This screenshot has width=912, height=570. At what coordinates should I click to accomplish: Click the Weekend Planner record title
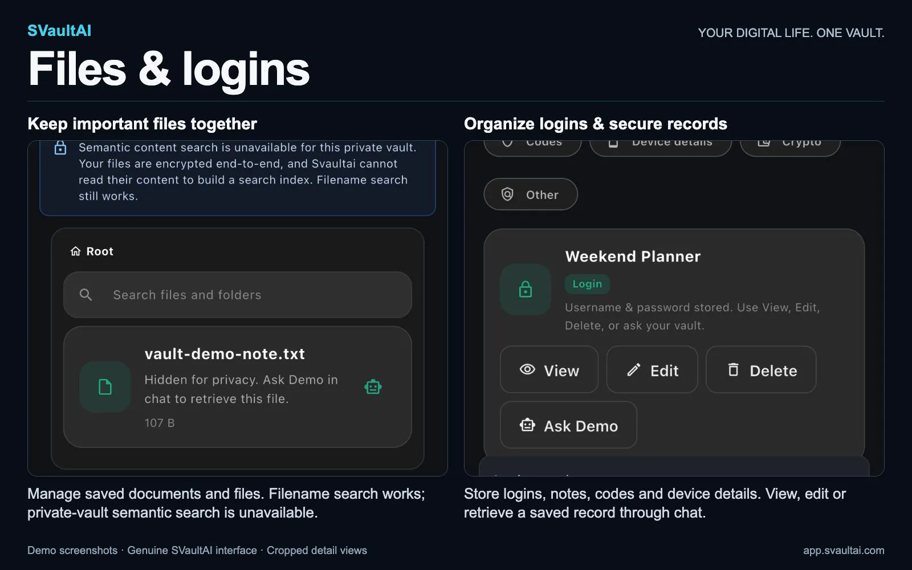coord(633,256)
